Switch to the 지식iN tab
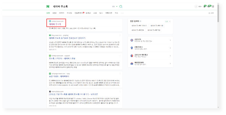Viewport: 226px width, 115px height. click(x=69, y=13)
